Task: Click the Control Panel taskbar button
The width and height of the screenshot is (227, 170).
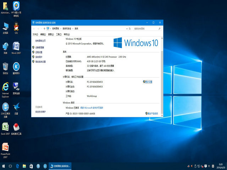Action: point(60,166)
